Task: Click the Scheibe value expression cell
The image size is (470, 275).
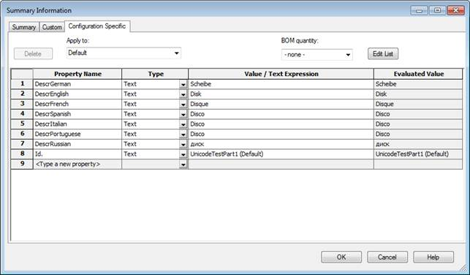Action: (281, 84)
